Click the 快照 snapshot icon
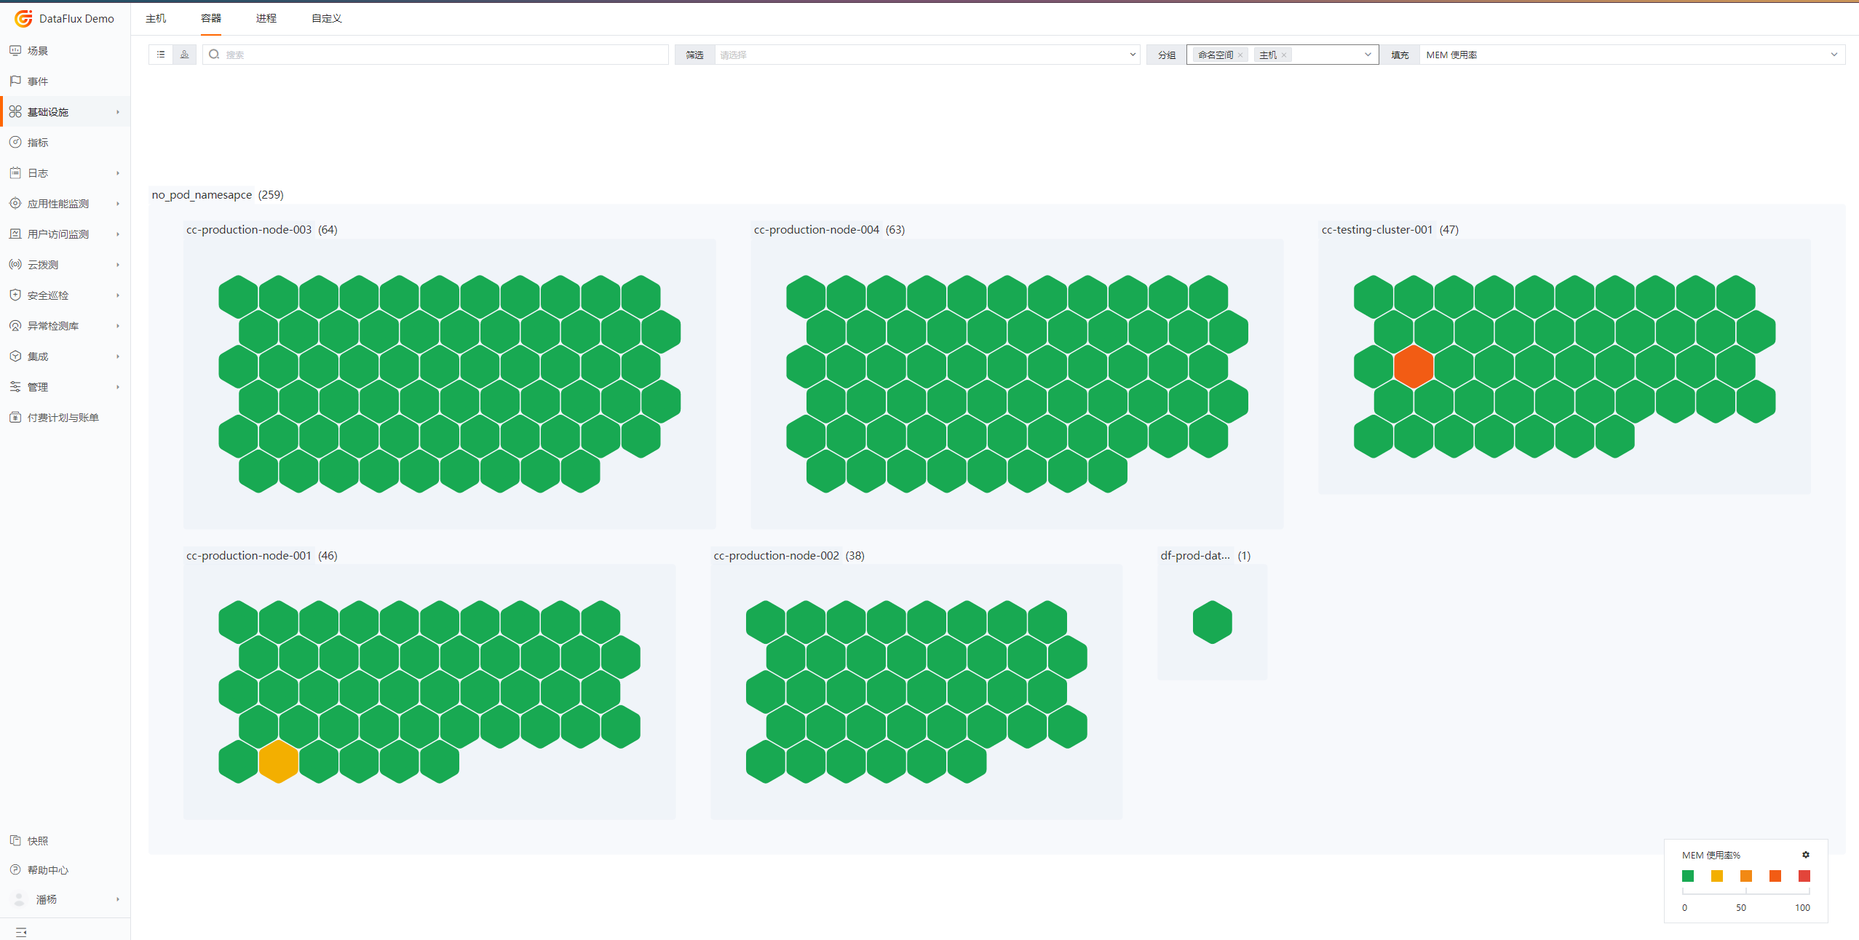The image size is (1859, 940). click(15, 840)
